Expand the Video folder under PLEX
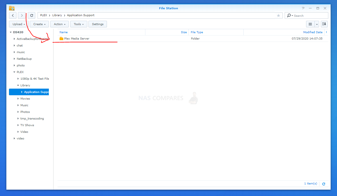 pos(18,132)
